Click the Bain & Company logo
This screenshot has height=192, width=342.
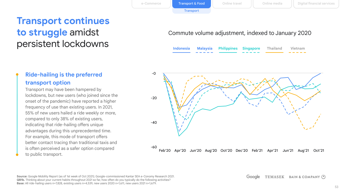(x=307, y=177)
